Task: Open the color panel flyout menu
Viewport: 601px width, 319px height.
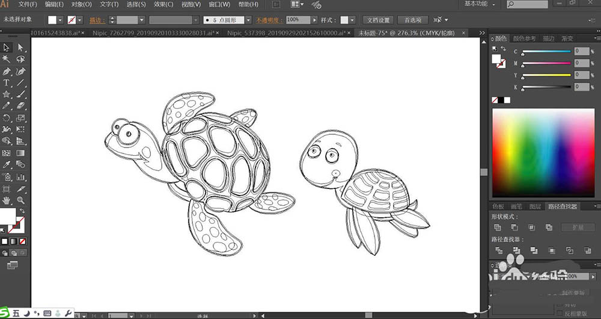Action: pos(597,39)
